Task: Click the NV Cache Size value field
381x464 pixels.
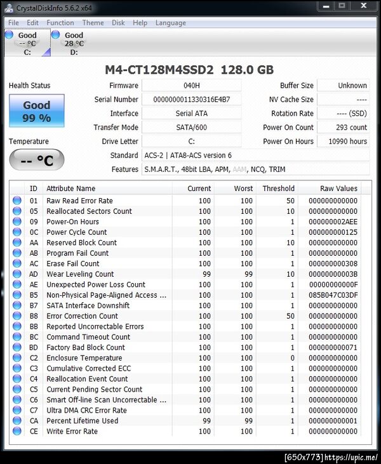Action: click(x=344, y=100)
